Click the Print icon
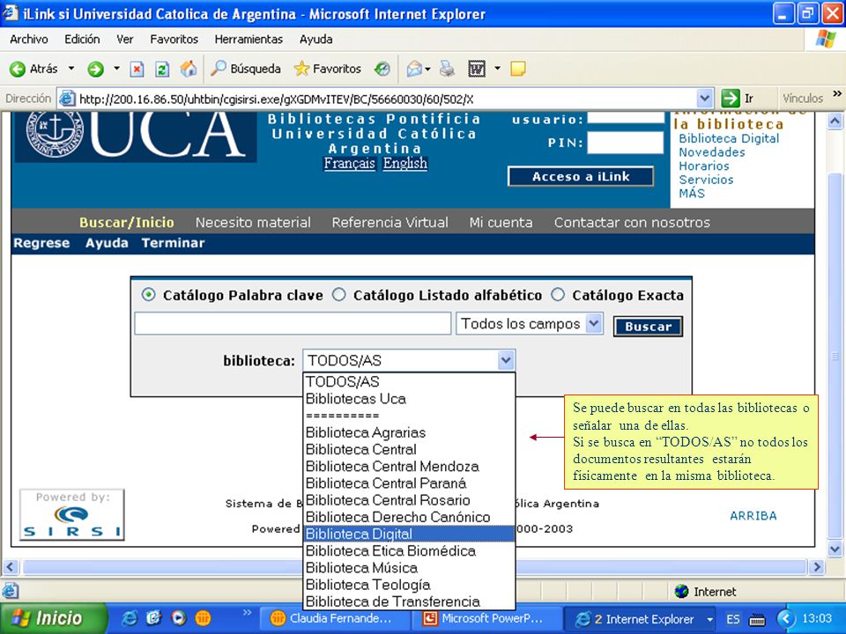 (x=447, y=69)
